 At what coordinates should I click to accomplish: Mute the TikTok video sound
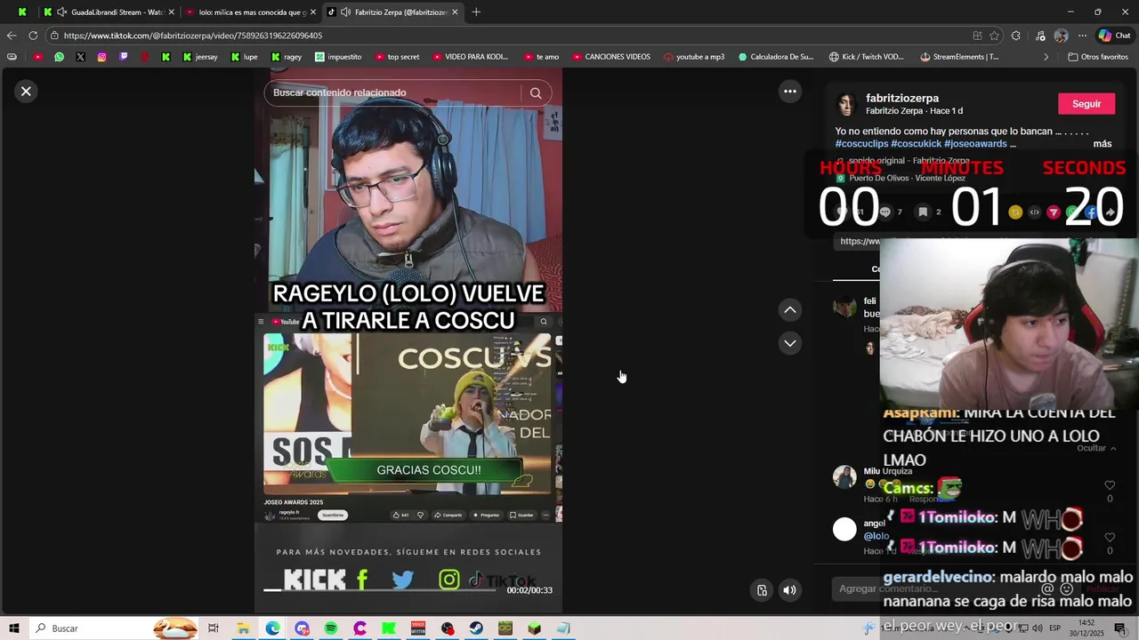[789, 590]
